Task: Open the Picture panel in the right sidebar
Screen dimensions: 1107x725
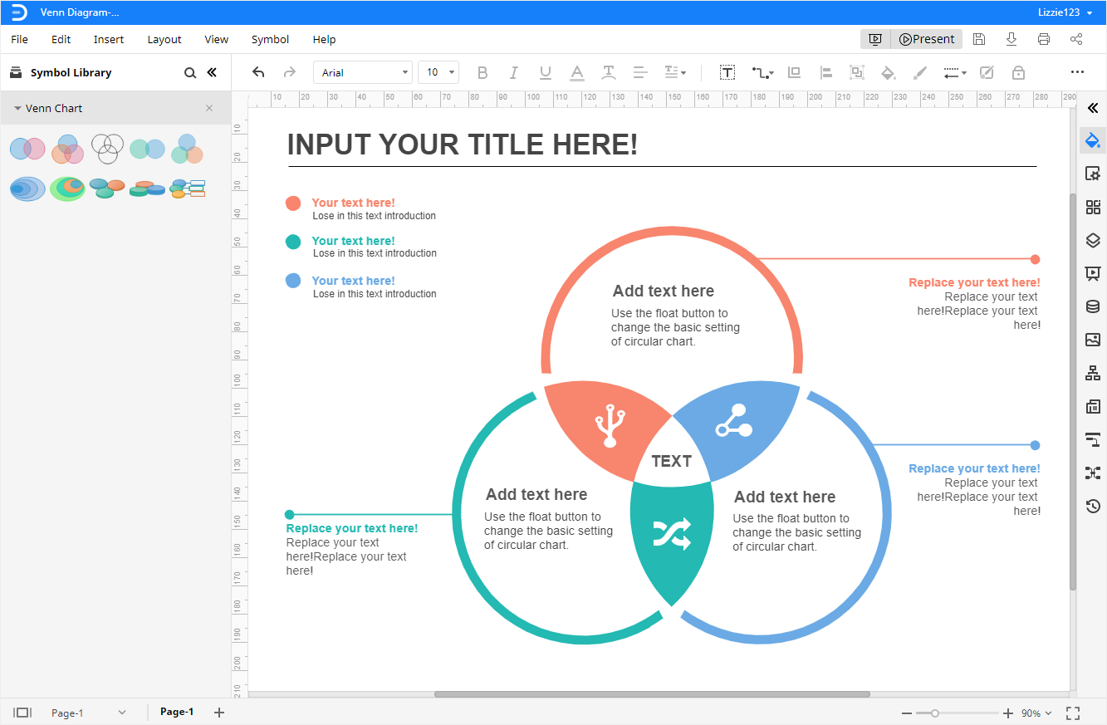Action: click(1093, 340)
